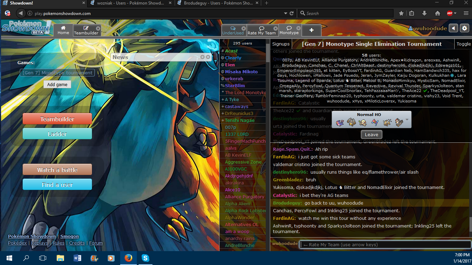
Task: Select user Alliance Purgatory in user list
Action: (x=245, y=197)
